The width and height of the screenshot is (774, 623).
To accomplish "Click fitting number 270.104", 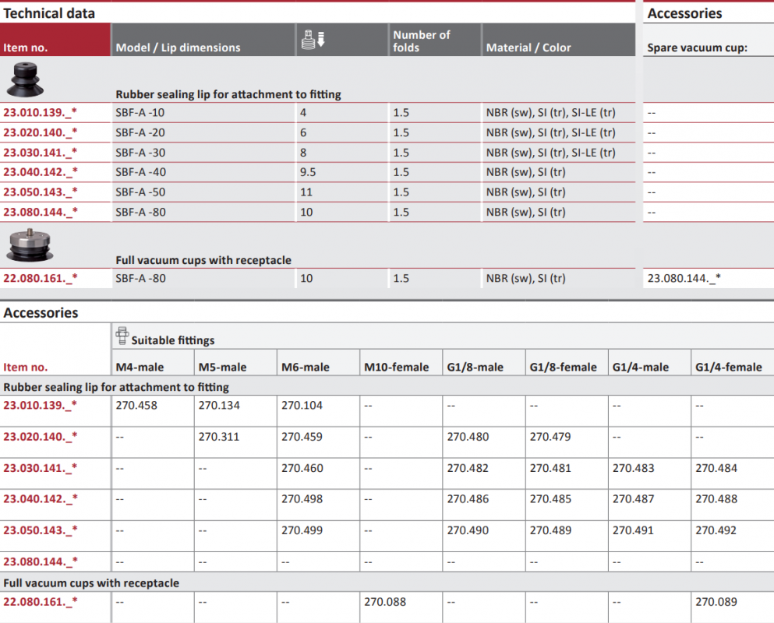I will pos(302,406).
